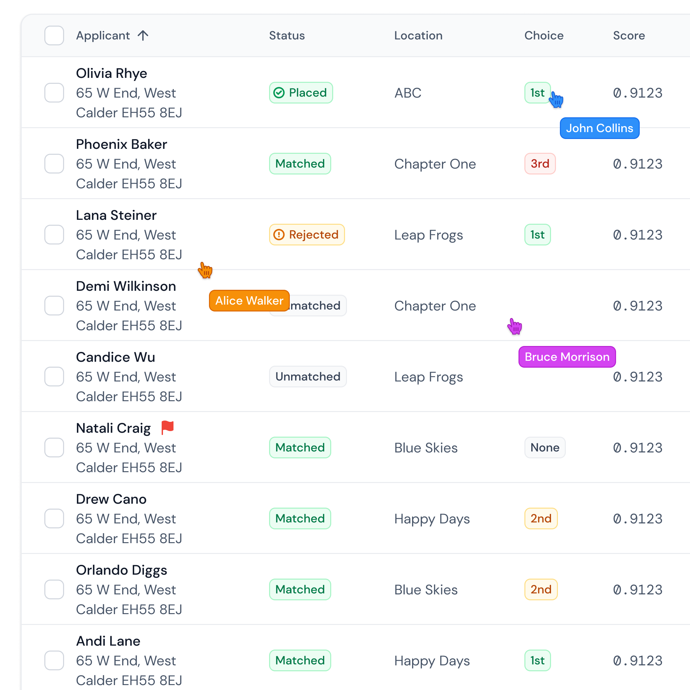
Task: Click the Matched status for Orlando Diggs
Action: pos(300,589)
